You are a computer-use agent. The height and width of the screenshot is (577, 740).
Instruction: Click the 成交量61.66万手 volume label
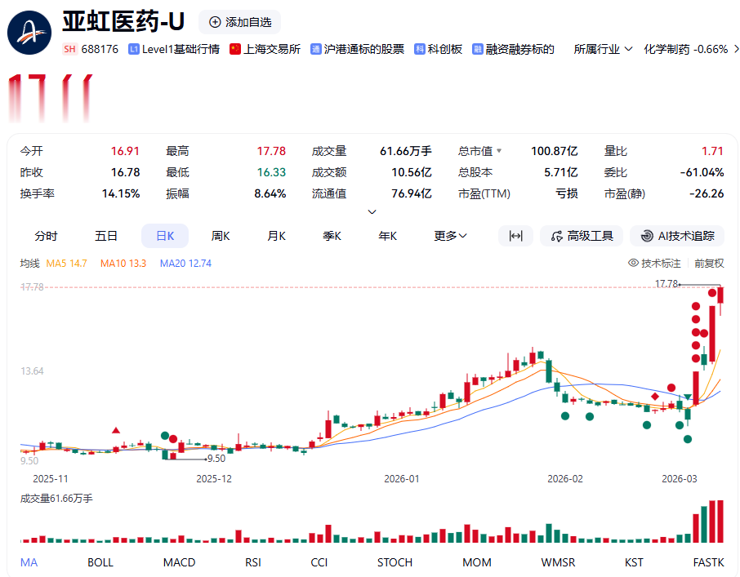tap(56, 499)
